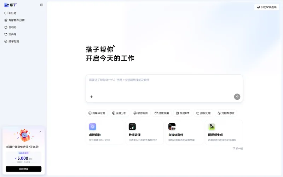Click the 字节美团 Offer 对比 subtitle
The image size is (283, 177).
coord(99,140)
